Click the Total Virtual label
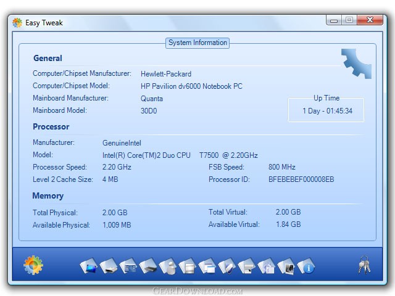Image resolution: width=395 pixels, height=296 pixels. 228,212
